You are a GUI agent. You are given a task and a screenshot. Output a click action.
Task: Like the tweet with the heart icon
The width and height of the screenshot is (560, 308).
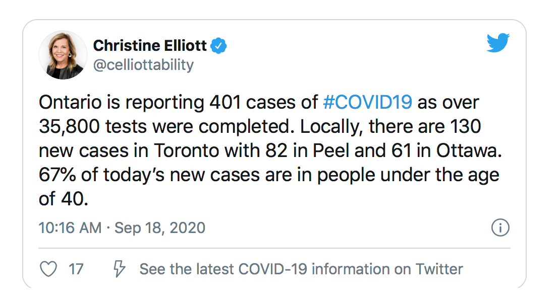[x=48, y=269]
